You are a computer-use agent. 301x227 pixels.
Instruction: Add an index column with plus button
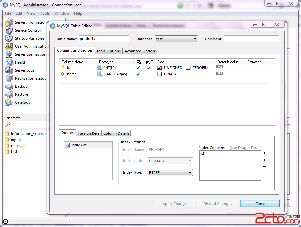coord(265,160)
